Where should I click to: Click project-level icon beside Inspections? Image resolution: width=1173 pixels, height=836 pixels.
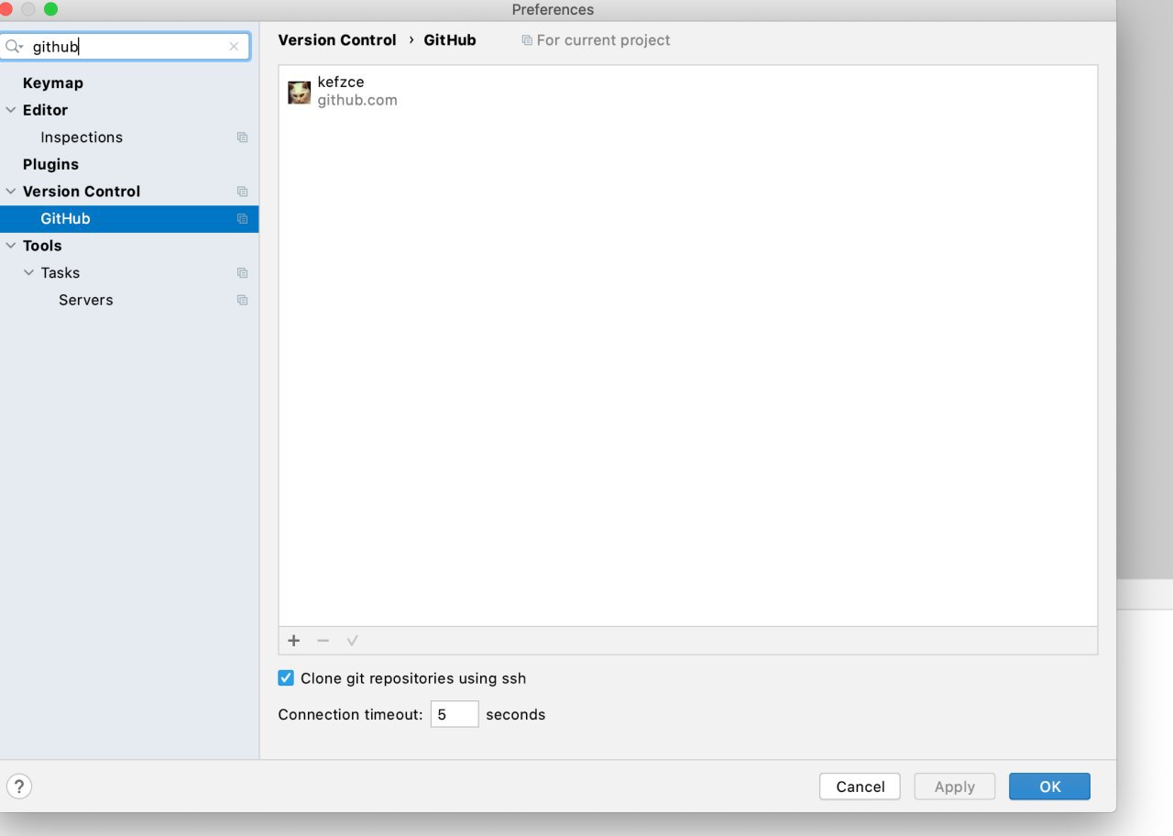[x=242, y=137]
